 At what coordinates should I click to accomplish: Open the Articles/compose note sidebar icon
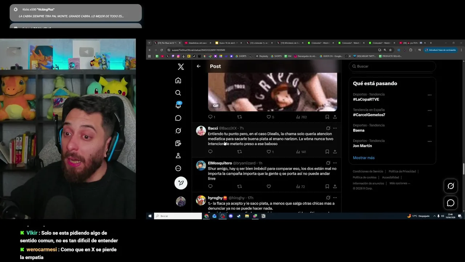pos(178,143)
